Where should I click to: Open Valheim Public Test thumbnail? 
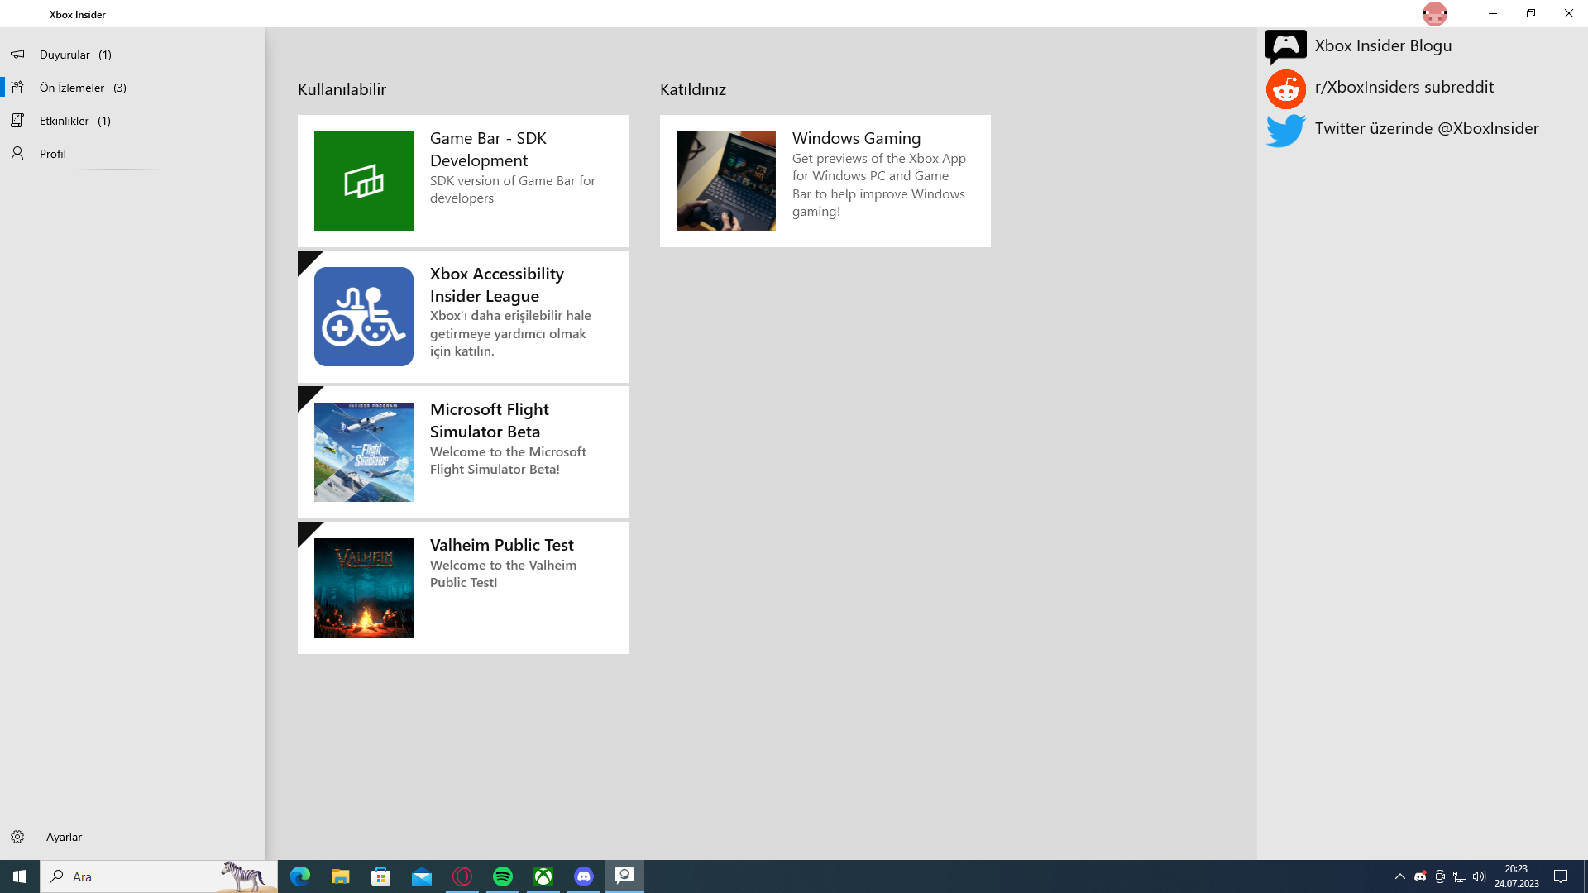(x=364, y=588)
